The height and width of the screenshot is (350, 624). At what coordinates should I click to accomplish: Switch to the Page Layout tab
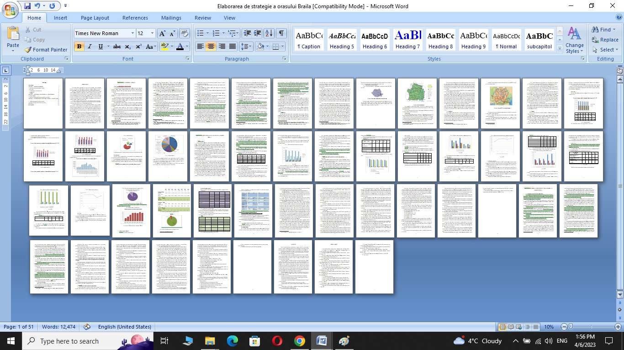(95, 18)
